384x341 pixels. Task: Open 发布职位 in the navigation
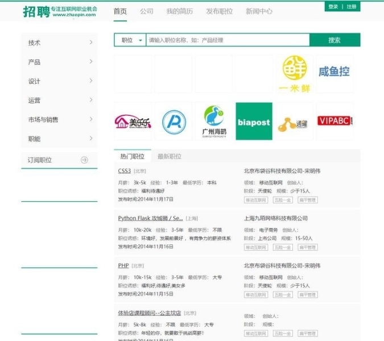tap(219, 11)
